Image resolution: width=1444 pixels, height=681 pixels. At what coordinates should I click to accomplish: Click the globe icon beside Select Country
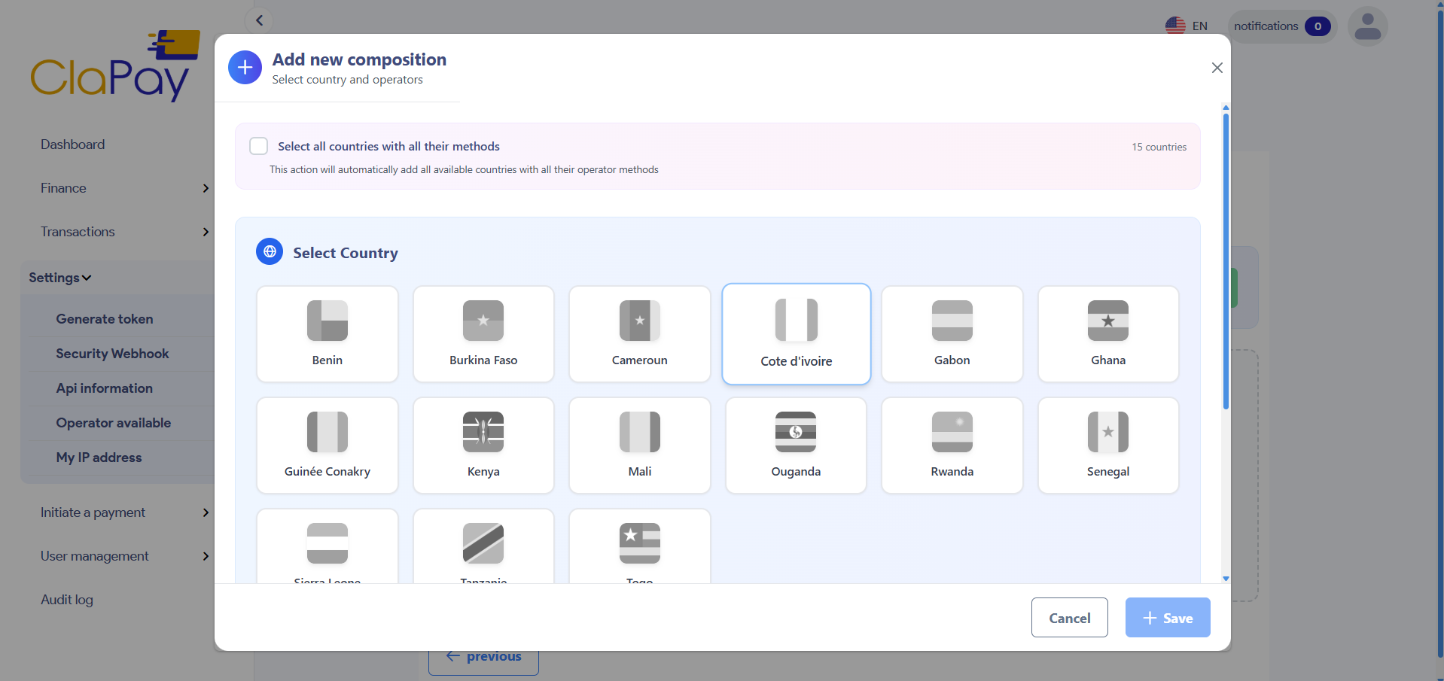click(x=269, y=251)
